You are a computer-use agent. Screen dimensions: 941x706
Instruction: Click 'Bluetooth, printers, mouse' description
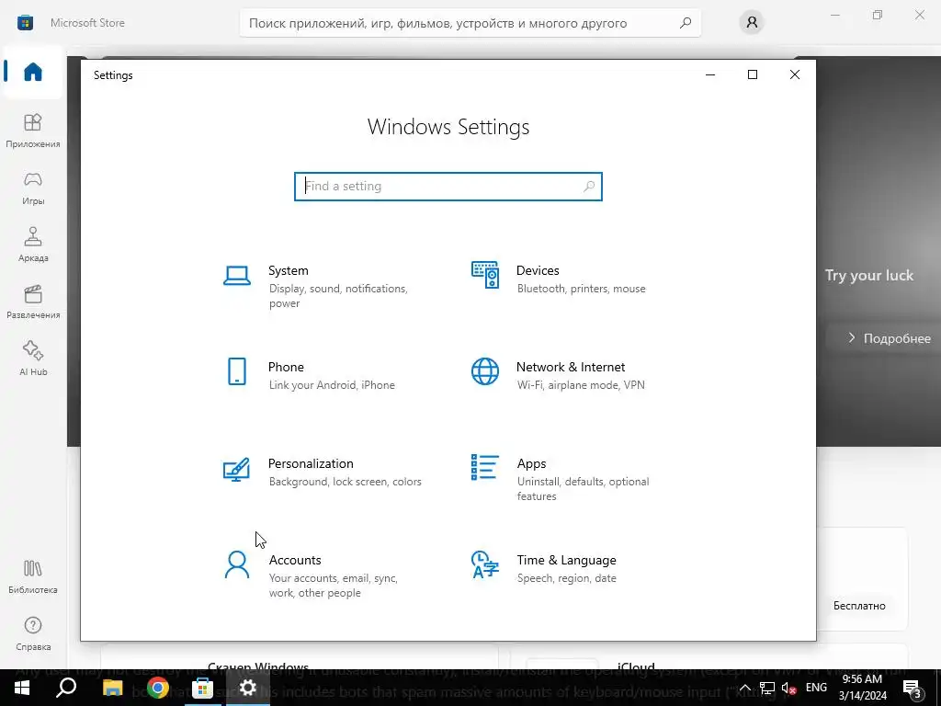point(582,289)
